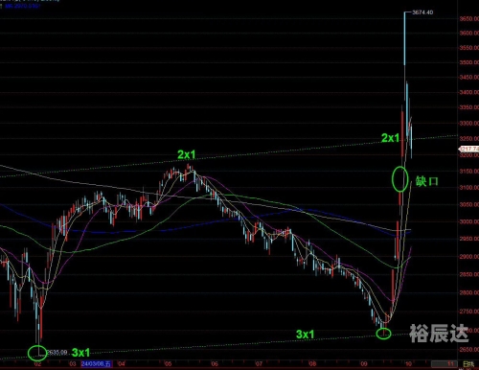Click the 3x1 label near September low
This screenshot has width=479, height=370.
[x=305, y=335]
